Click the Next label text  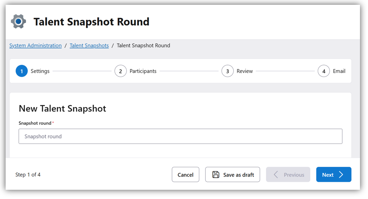pyautogui.click(x=328, y=175)
